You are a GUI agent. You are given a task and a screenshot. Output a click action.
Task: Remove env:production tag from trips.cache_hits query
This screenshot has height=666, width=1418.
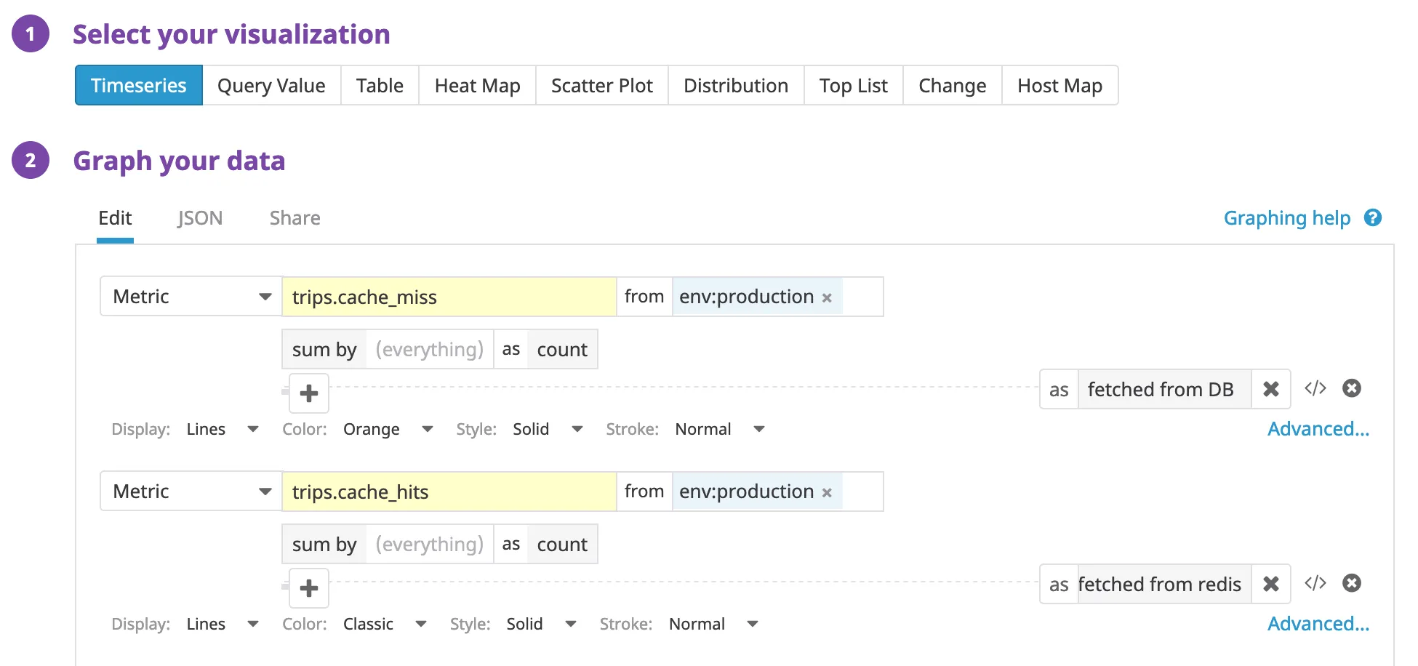tap(827, 493)
